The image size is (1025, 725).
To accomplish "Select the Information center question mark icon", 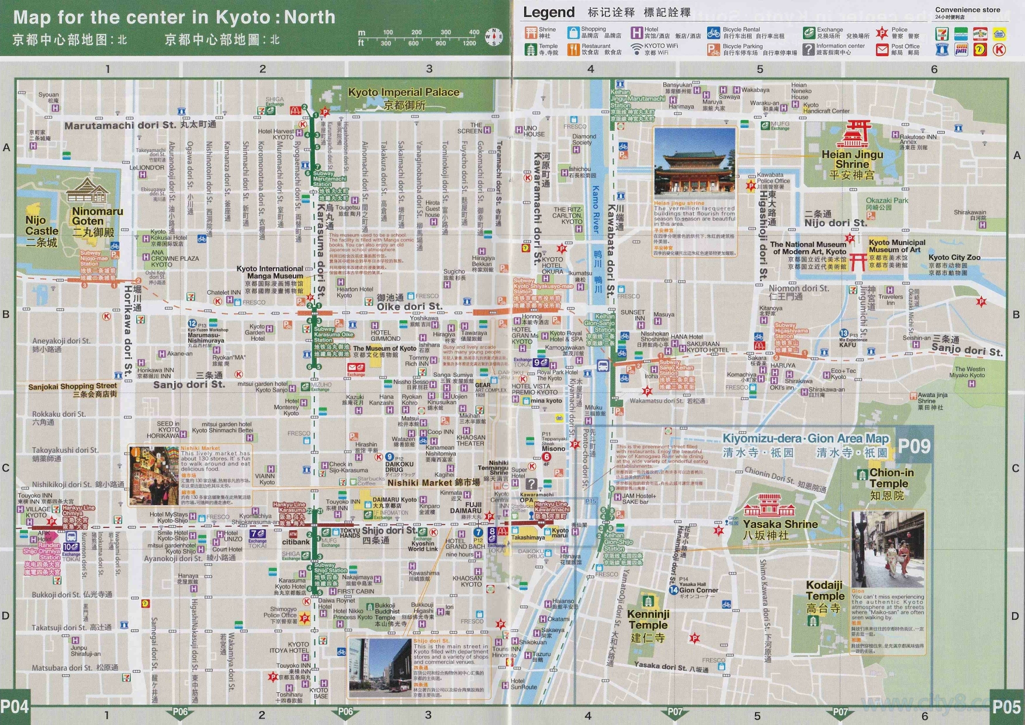I will click(x=808, y=50).
